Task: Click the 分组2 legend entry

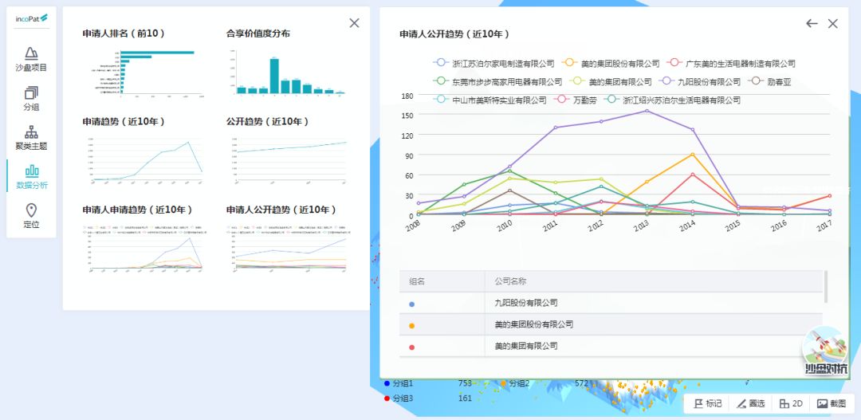Action: 514,383
